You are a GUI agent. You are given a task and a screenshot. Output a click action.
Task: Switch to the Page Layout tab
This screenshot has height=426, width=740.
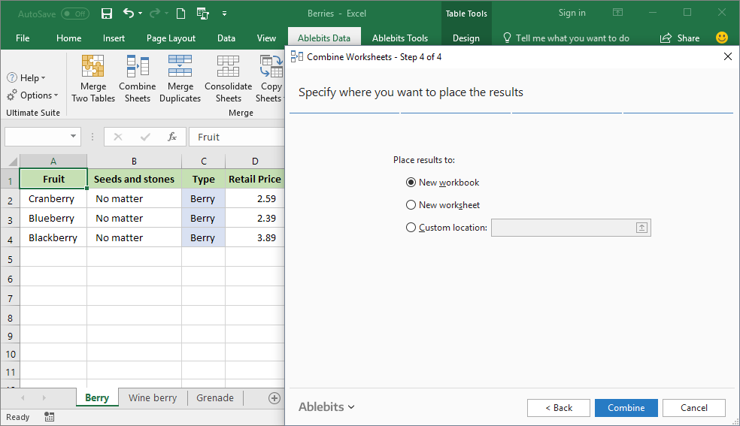coord(171,38)
